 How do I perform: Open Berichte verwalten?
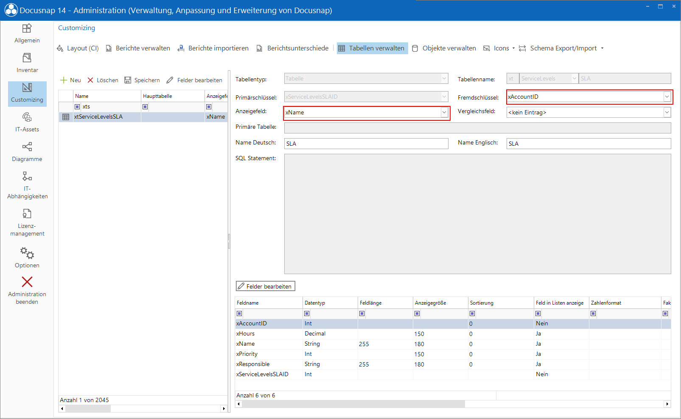138,48
